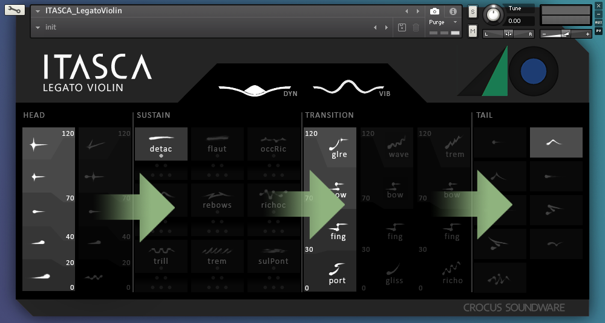
Task: Click the Tune value 0.00 field
Action: pyautogui.click(x=520, y=21)
